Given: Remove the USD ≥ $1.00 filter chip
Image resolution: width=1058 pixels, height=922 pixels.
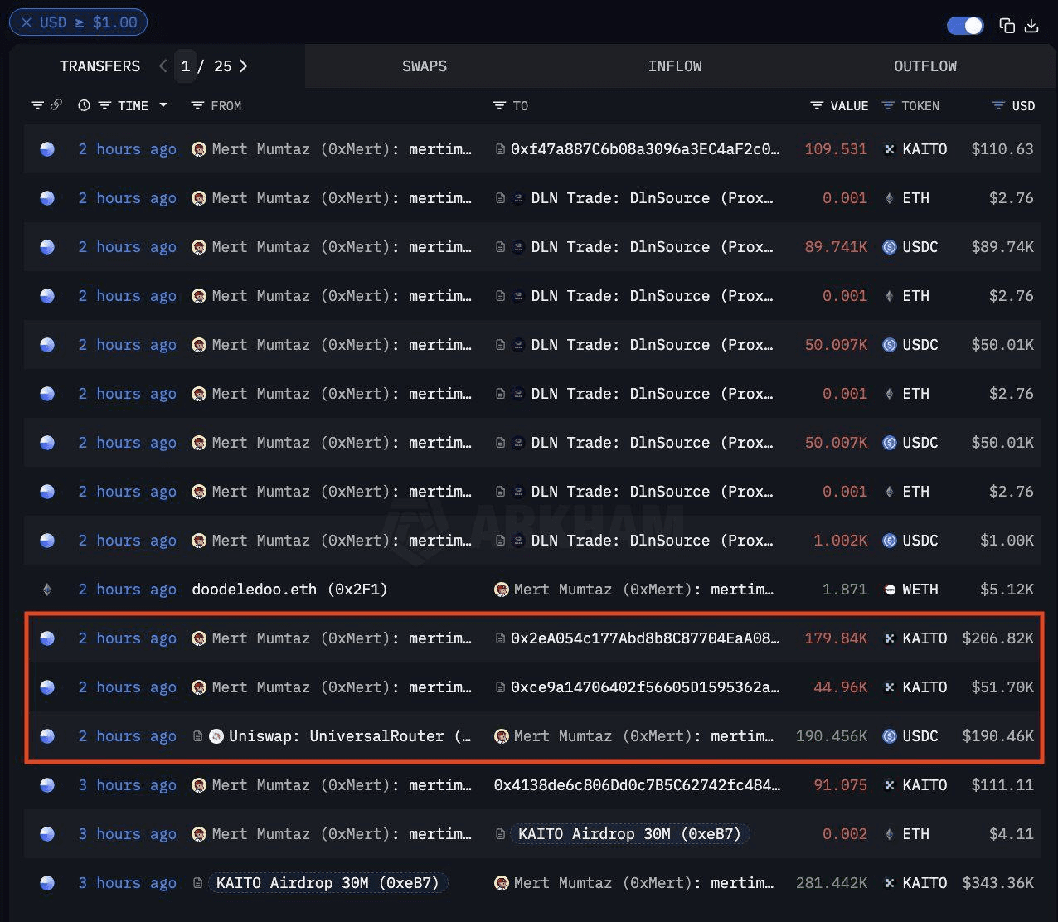Looking at the screenshot, I should [x=27, y=22].
